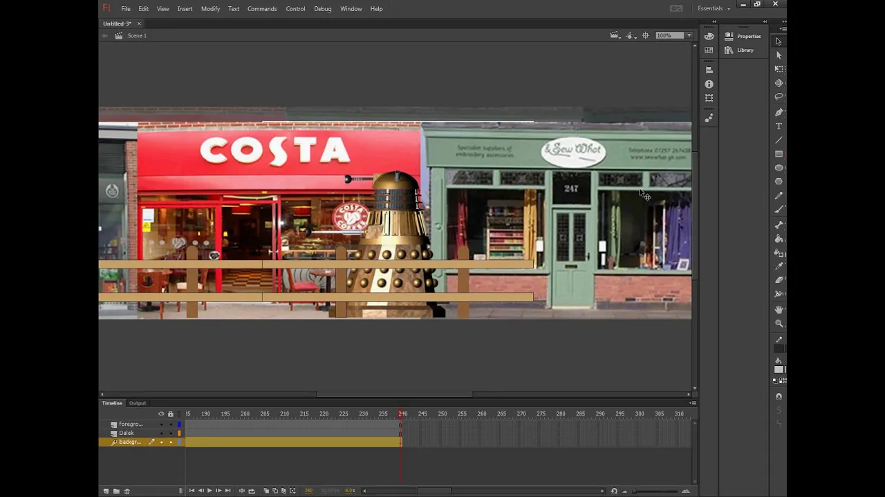This screenshot has width=885, height=497.
Task: Select the Free Transform tool
Action: point(779,69)
